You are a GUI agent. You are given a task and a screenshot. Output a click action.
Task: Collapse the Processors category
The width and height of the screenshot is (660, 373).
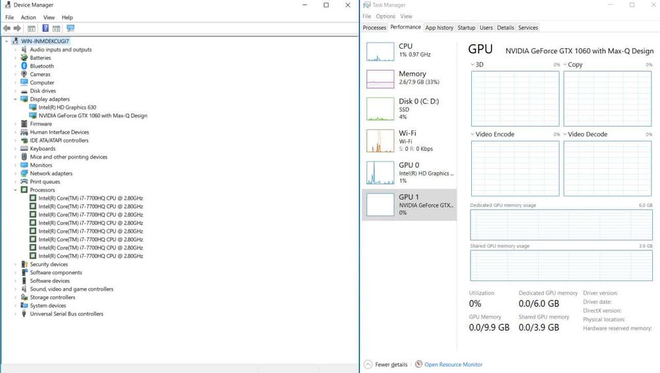tap(15, 190)
